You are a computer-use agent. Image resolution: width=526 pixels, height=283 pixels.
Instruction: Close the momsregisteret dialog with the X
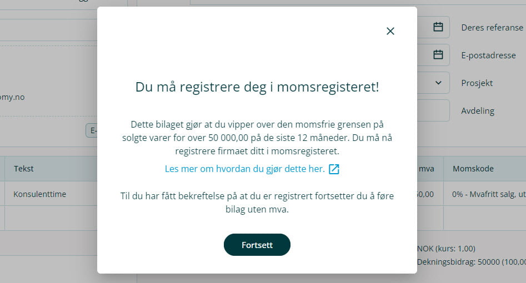390,31
